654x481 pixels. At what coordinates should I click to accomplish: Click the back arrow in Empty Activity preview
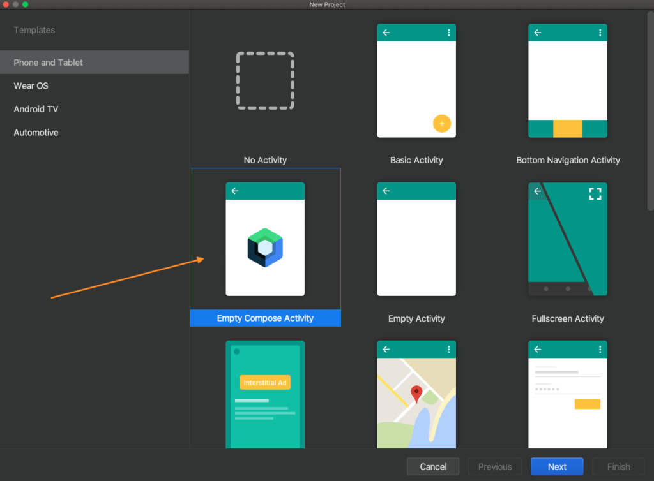(x=386, y=191)
